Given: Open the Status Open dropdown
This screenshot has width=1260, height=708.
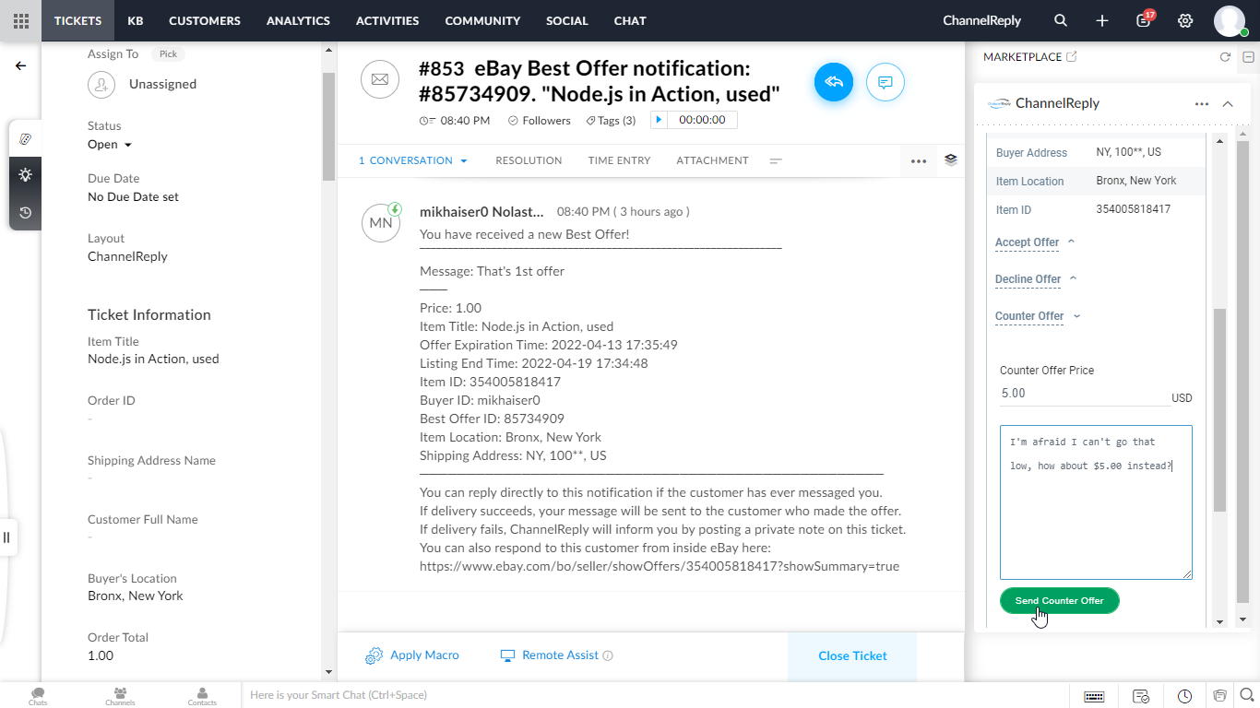Looking at the screenshot, I should (x=110, y=145).
